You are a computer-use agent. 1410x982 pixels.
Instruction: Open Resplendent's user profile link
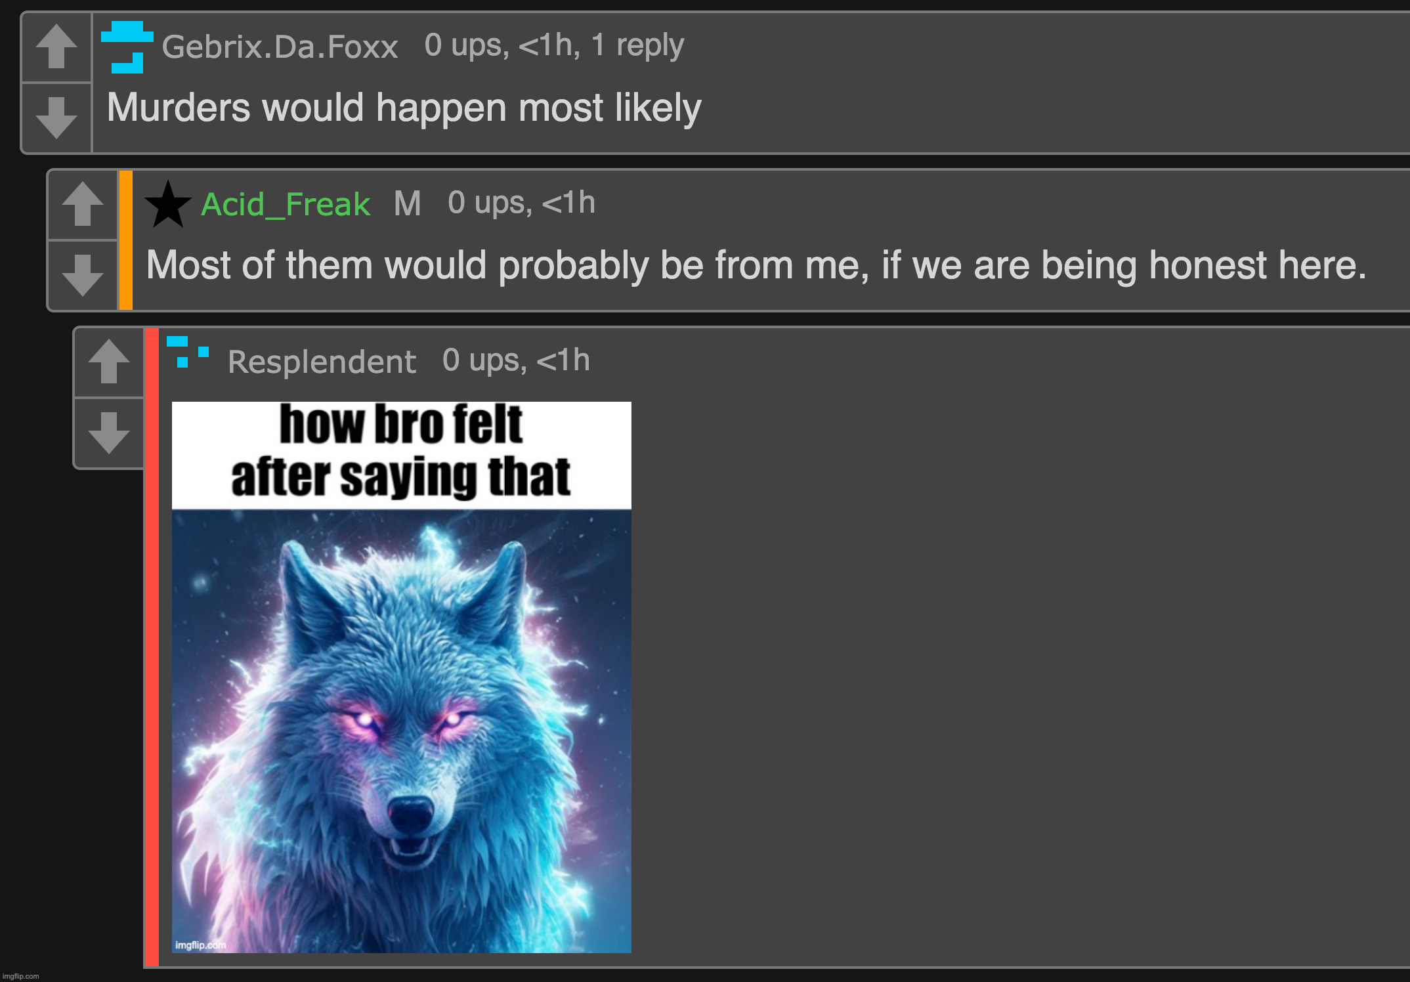(x=322, y=362)
